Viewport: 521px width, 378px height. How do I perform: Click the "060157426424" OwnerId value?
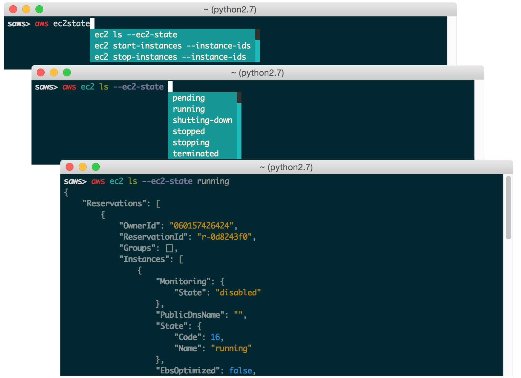pos(201,226)
